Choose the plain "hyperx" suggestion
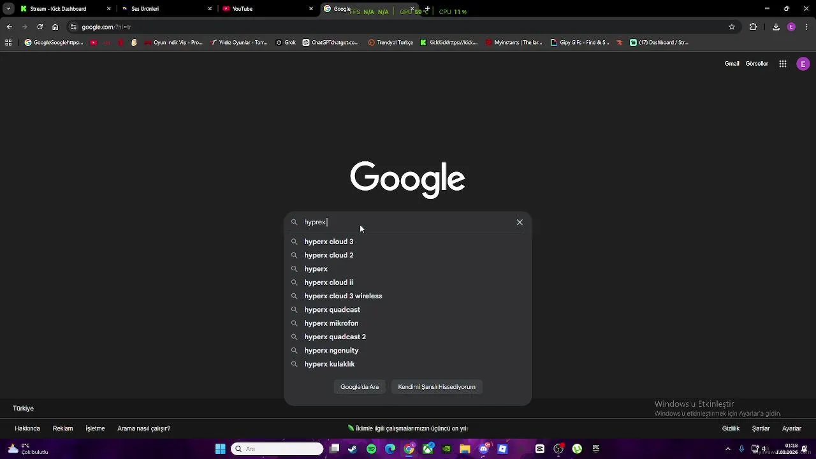 click(408, 269)
